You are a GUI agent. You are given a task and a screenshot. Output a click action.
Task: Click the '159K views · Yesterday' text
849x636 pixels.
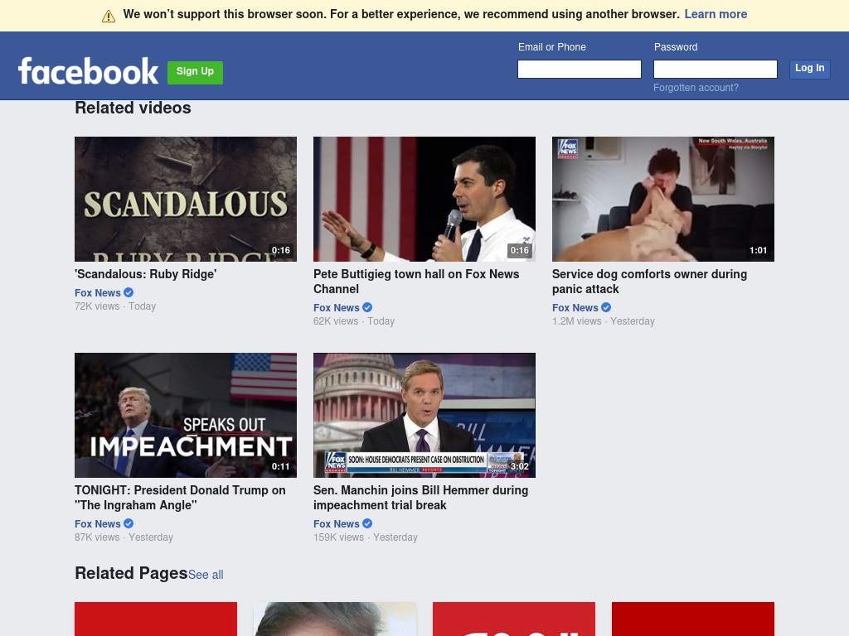point(366,537)
